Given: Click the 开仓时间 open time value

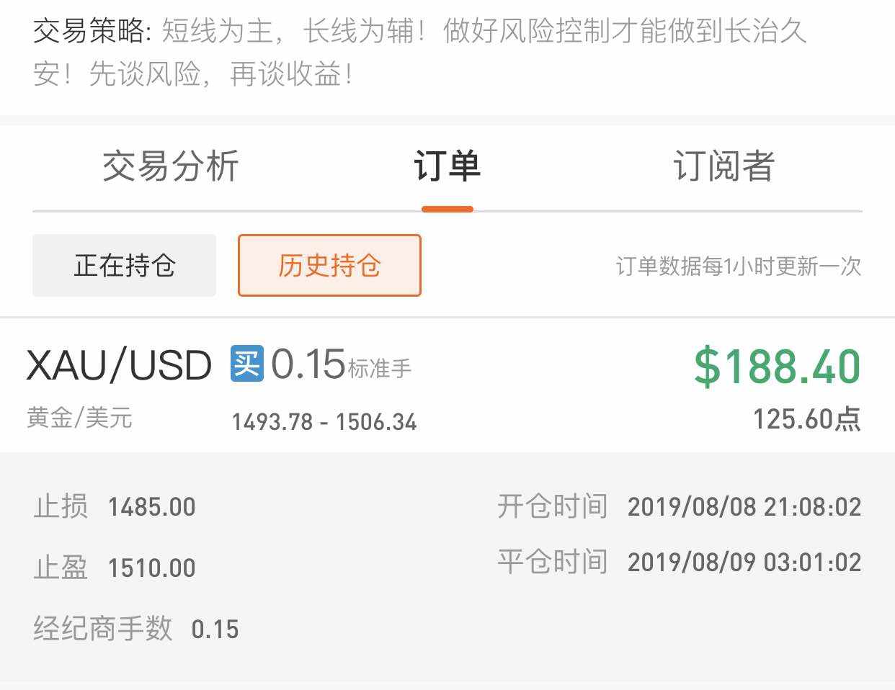Looking at the screenshot, I should pos(744,507).
